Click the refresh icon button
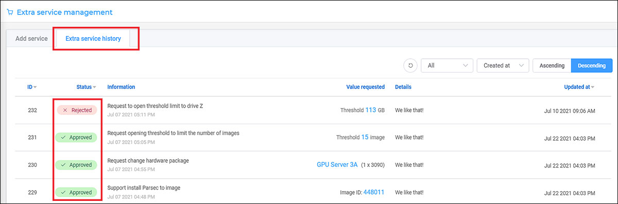Viewport: 618px width, 204px height. click(410, 65)
